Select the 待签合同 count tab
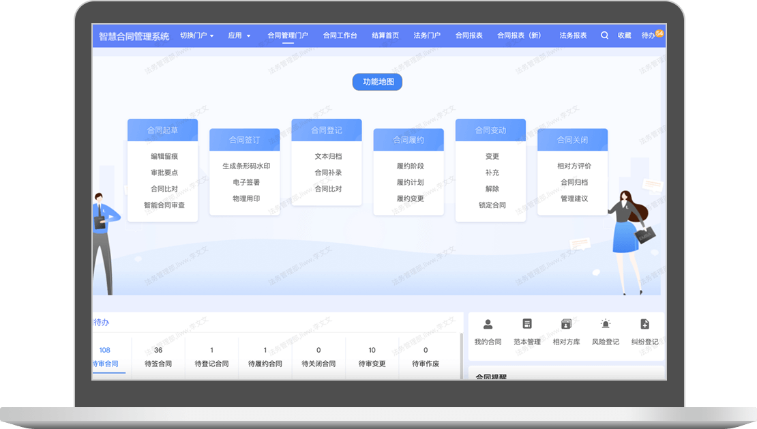The width and height of the screenshot is (757, 429). coord(158,357)
